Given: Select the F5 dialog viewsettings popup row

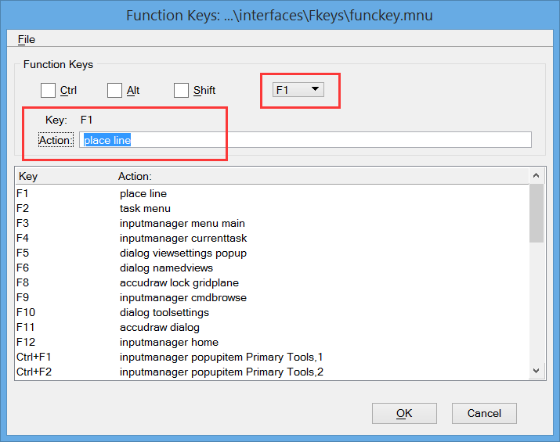Looking at the screenshot, I should [x=272, y=253].
